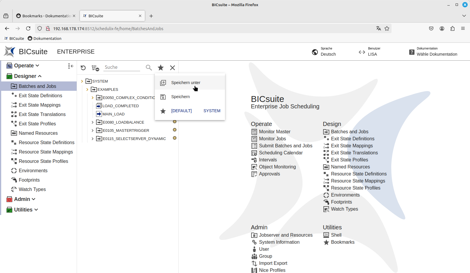The width and height of the screenshot is (470, 273).
Task: Click the Suche search input field
Action: 122,67
